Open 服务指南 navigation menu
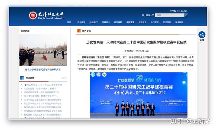Viewport: 216px width, 130px height. click(x=179, y=22)
